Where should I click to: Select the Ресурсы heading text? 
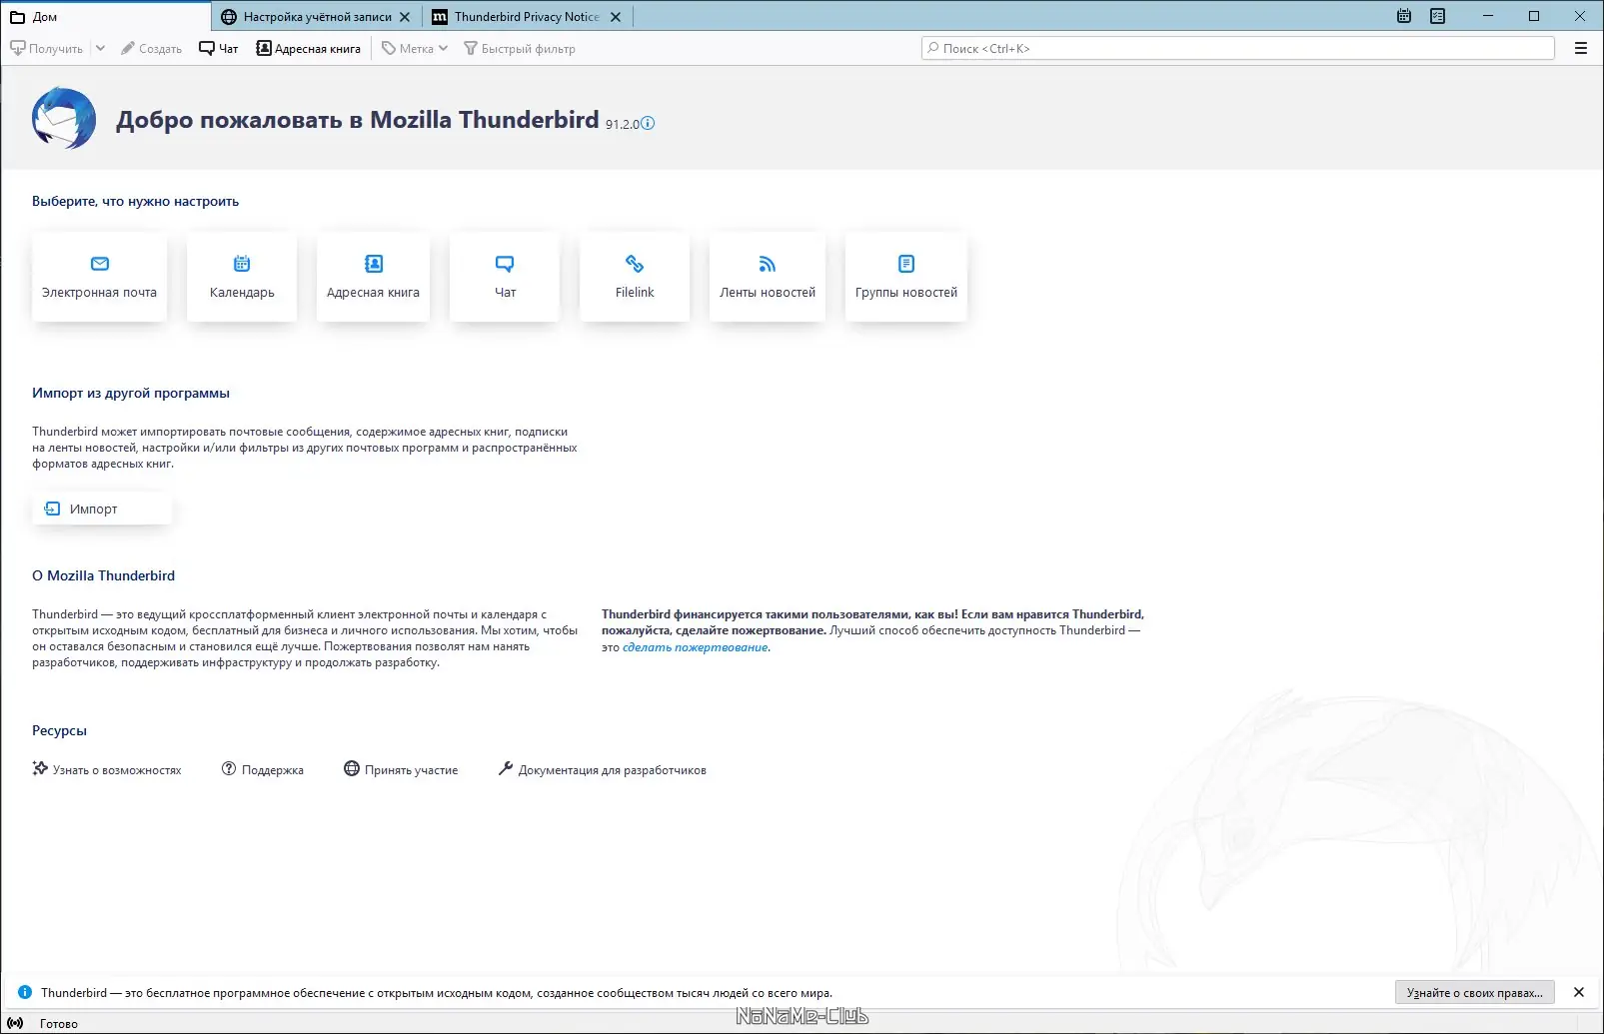tap(59, 730)
